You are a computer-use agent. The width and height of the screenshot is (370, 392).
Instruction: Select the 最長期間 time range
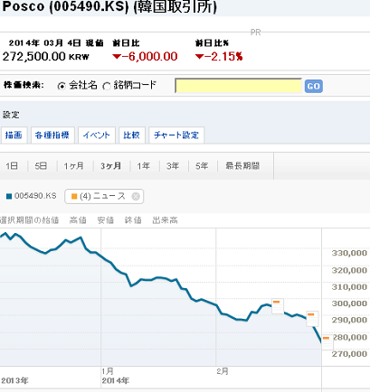[x=242, y=166]
